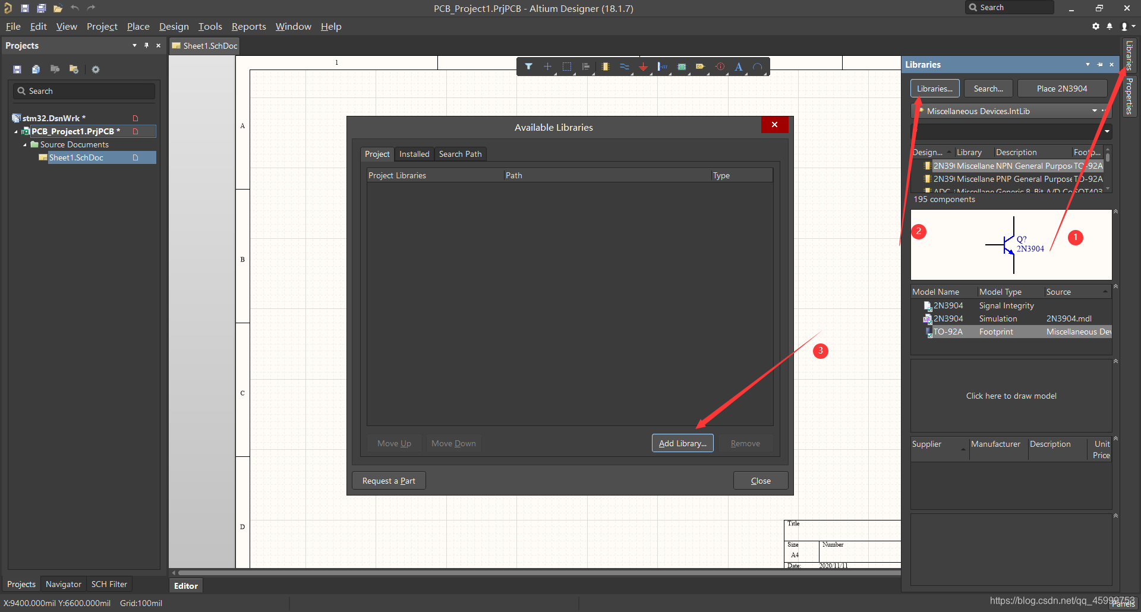The width and height of the screenshot is (1141, 612).
Task: Collapse the Source Documents folder
Action: tap(25, 145)
